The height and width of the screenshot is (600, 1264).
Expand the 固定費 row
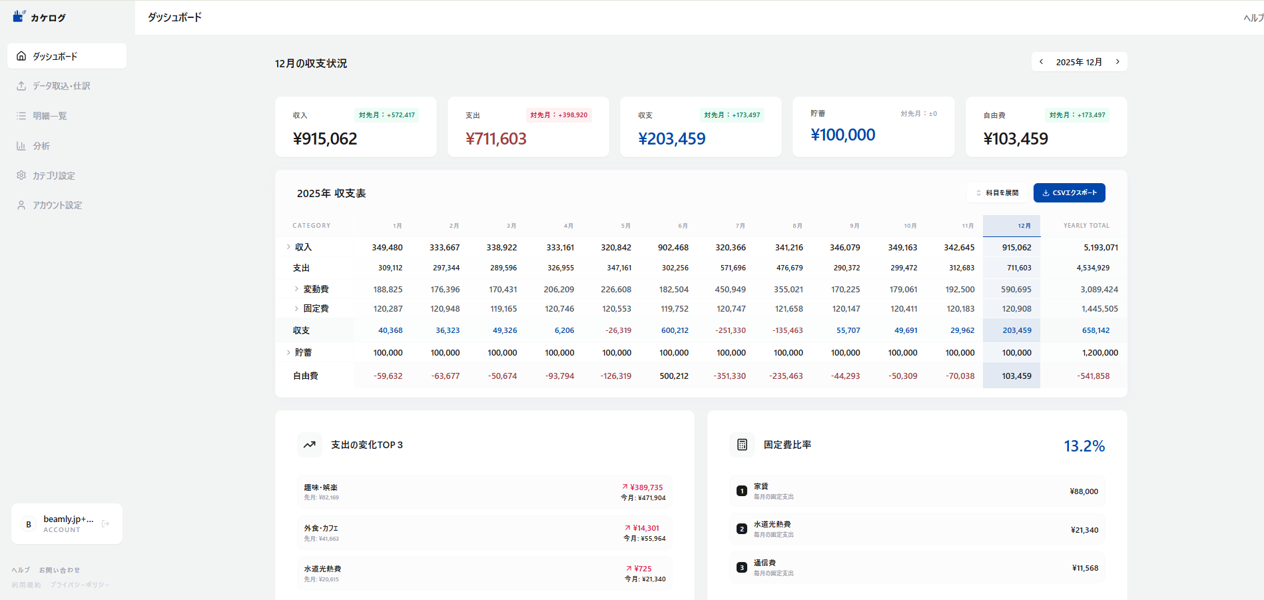[x=296, y=308]
